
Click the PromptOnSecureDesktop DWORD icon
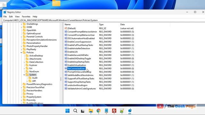(x=66, y=72)
